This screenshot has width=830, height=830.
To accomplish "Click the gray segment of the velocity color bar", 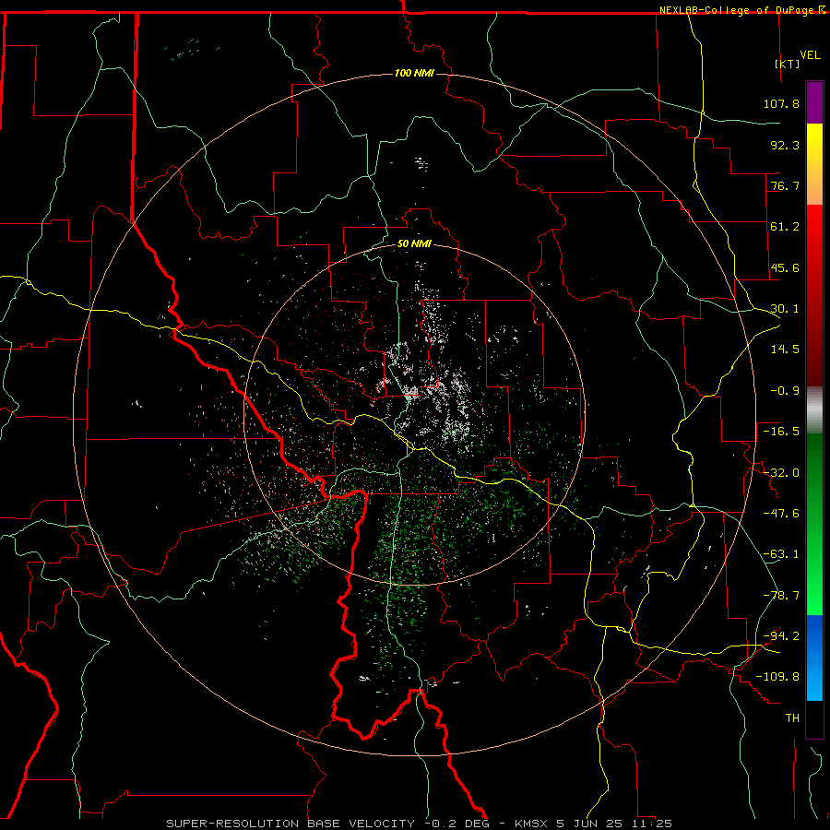I will click(x=814, y=410).
